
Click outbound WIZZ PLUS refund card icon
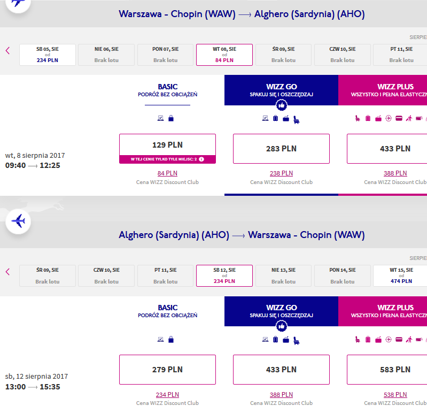tap(399, 118)
